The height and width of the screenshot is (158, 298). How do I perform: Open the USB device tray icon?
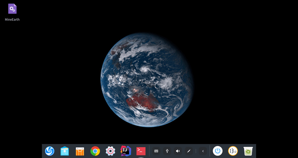click(x=167, y=151)
